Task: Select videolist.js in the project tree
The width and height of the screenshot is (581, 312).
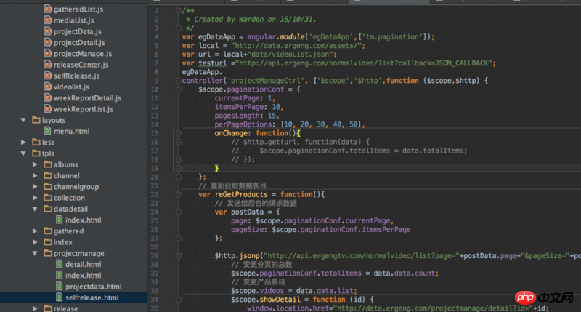Action: coord(73,87)
